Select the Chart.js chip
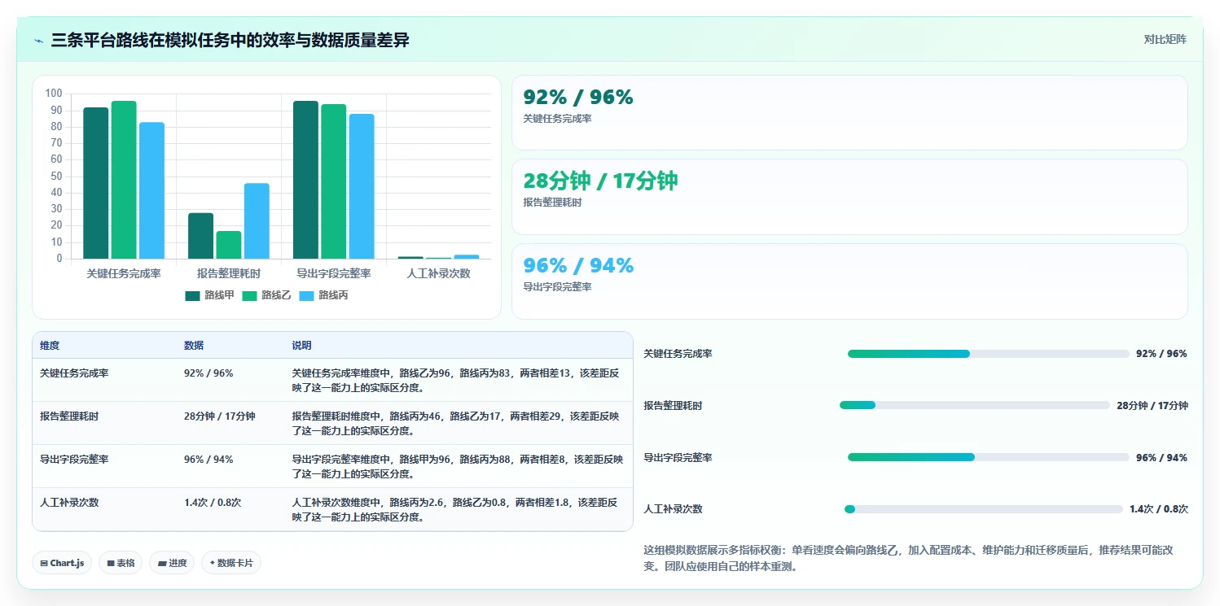The image size is (1220, 606). coord(62,563)
